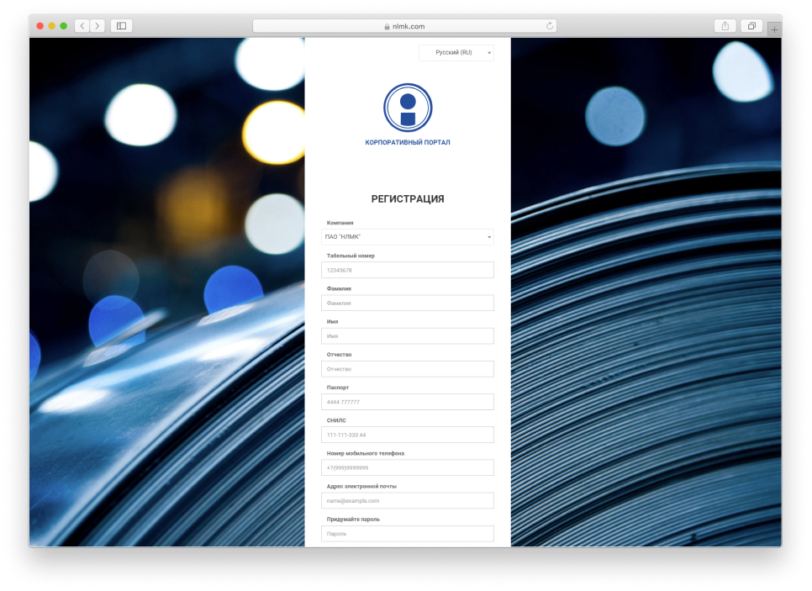This screenshot has width=812, height=591.
Task: Select the mobile phone number field
Action: [x=408, y=467]
